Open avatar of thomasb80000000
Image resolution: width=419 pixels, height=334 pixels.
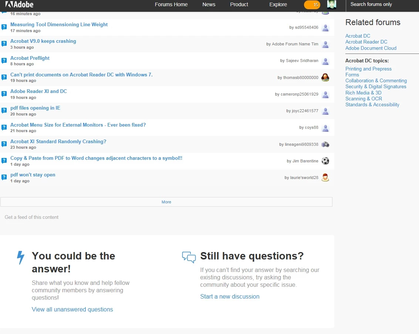(325, 78)
